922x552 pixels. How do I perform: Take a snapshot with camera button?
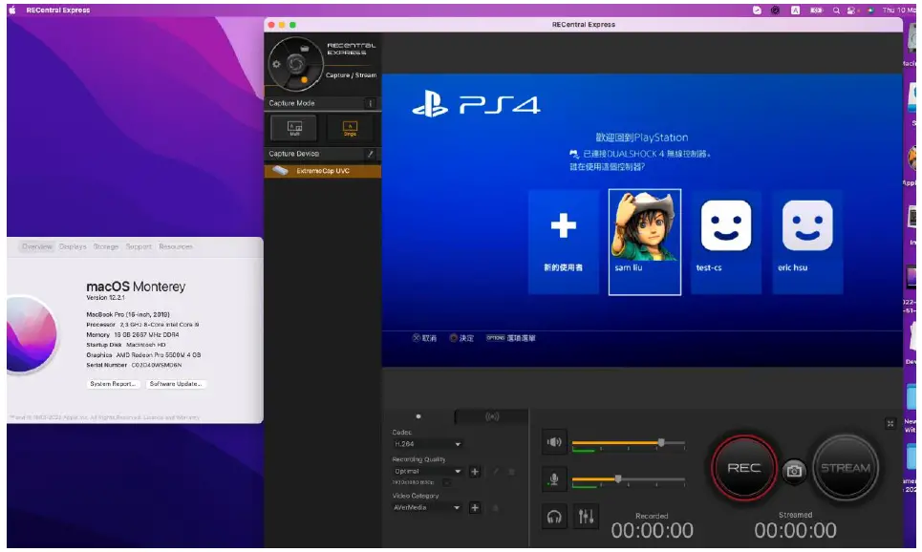click(794, 470)
